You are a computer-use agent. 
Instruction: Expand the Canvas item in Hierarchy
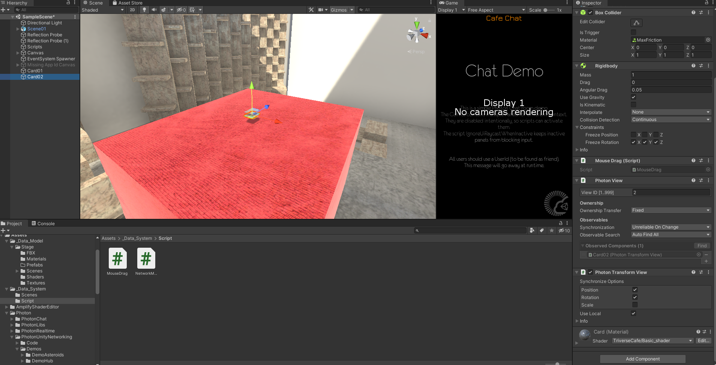tap(18, 53)
